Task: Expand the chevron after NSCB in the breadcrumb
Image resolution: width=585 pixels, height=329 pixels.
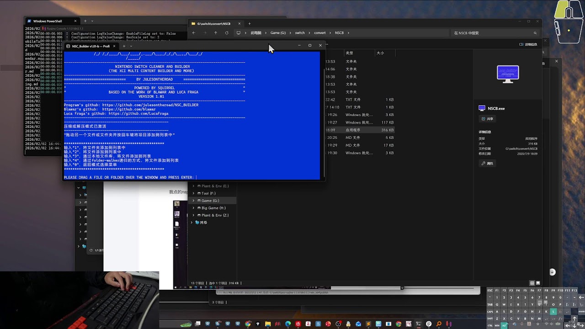Action: coord(348,33)
